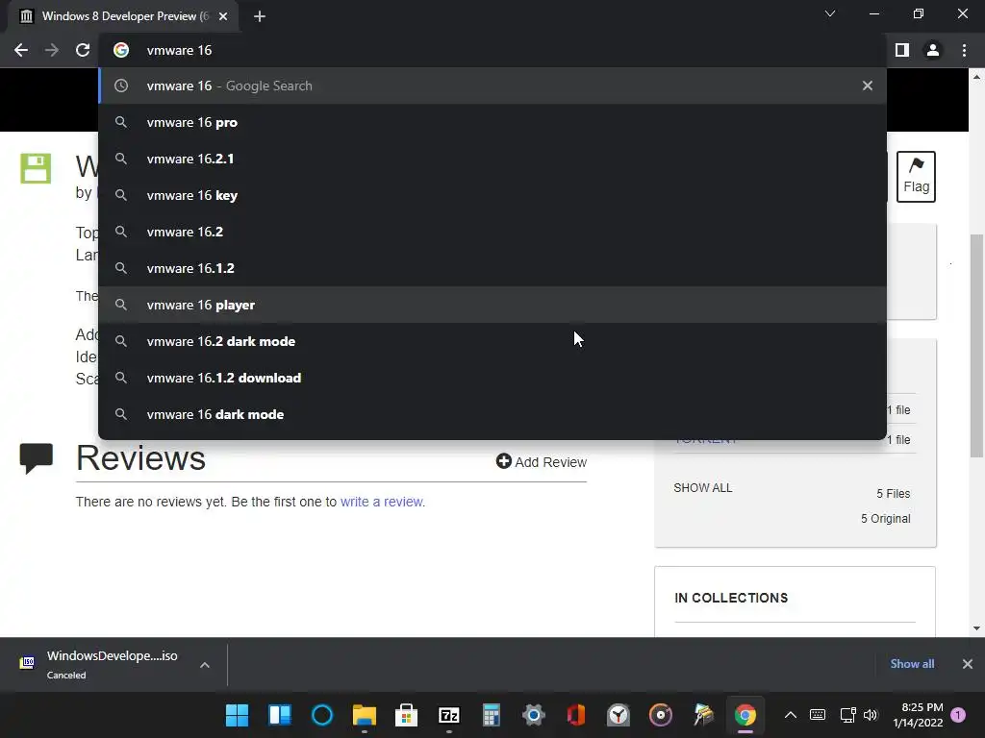Click the Flag button
Image resolution: width=985 pixels, height=738 pixels.
click(916, 177)
